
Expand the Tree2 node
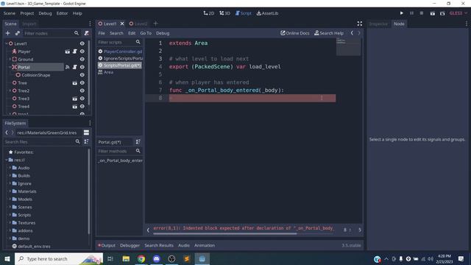point(10,91)
